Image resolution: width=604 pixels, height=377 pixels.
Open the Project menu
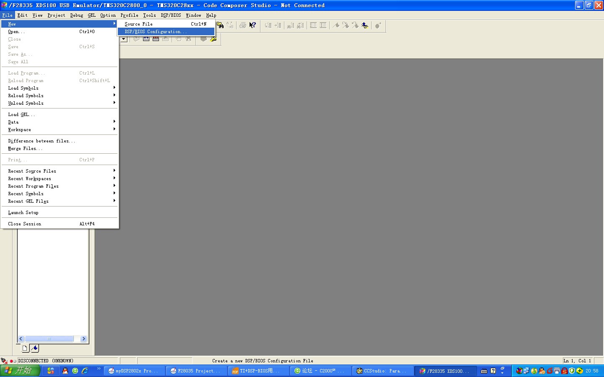56,15
